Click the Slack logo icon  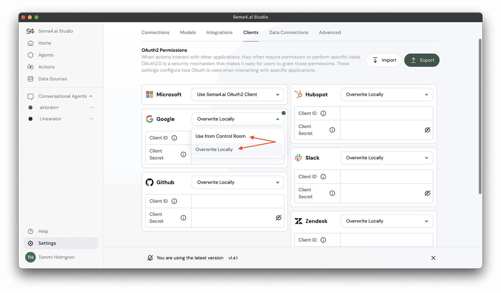click(x=298, y=158)
